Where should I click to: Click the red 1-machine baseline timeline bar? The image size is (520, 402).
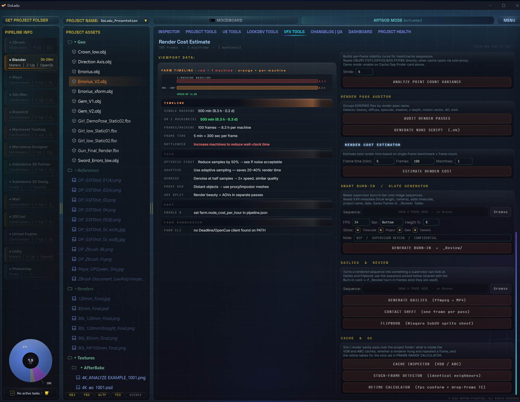[x=247, y=81]
